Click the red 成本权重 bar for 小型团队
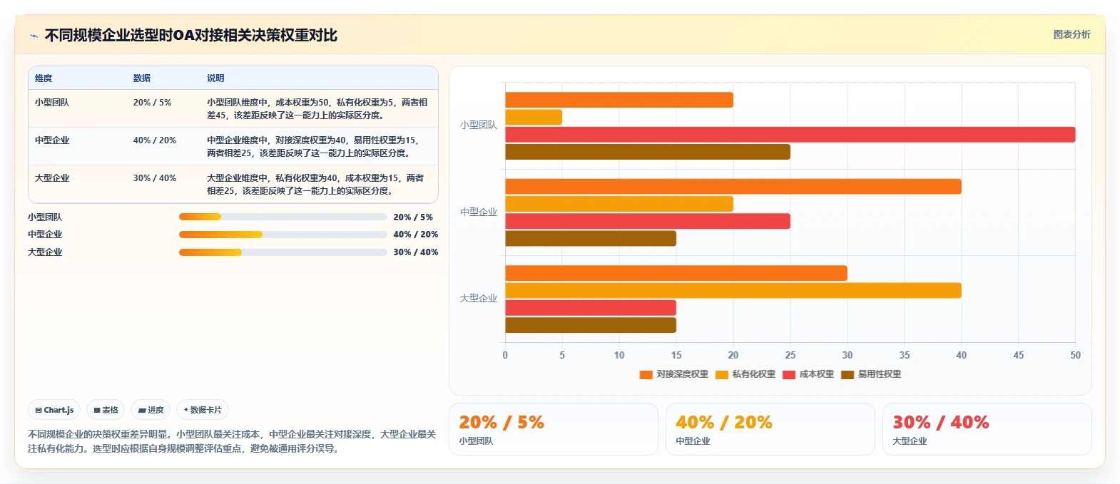Viewport: 1120px width, 484px height. (790, 135)
